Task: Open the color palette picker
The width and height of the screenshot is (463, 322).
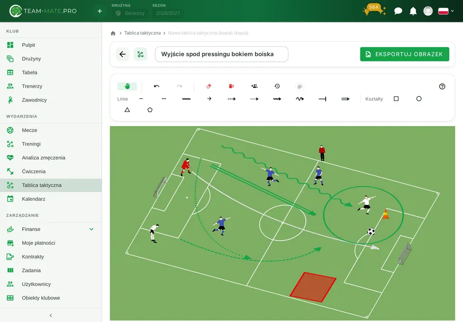Action: point(300,86)
